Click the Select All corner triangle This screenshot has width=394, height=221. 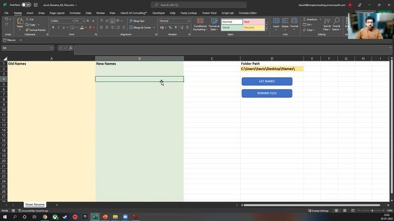pos(5,59)
